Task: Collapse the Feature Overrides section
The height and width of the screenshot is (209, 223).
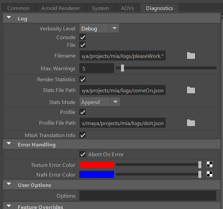Action: point(9,206)
